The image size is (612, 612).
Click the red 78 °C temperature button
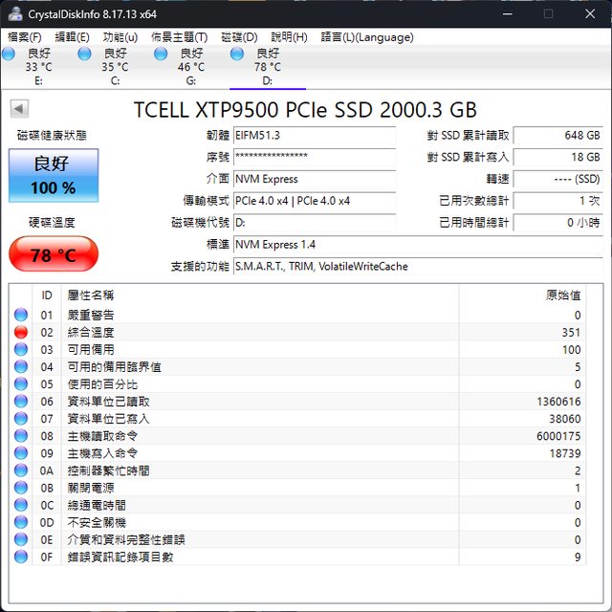point(54,255)
